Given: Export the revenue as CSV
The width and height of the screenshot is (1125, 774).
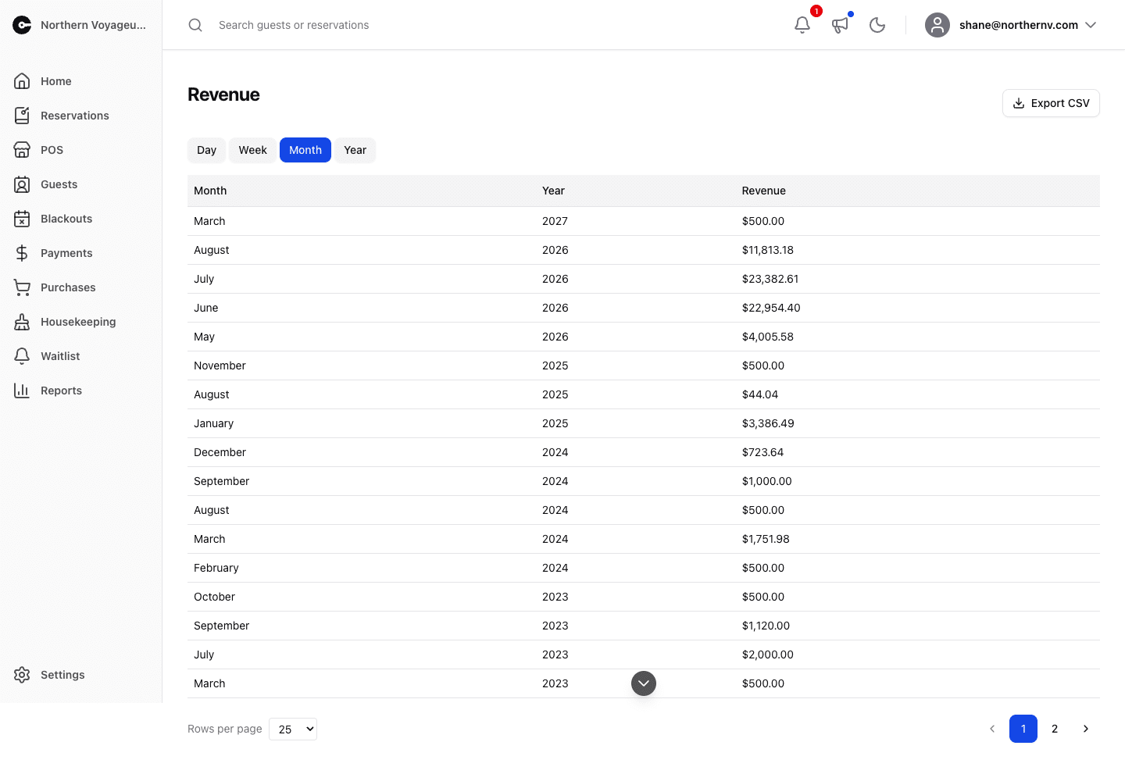Looking at the screenshot, I should click(x=1051, y=103).
